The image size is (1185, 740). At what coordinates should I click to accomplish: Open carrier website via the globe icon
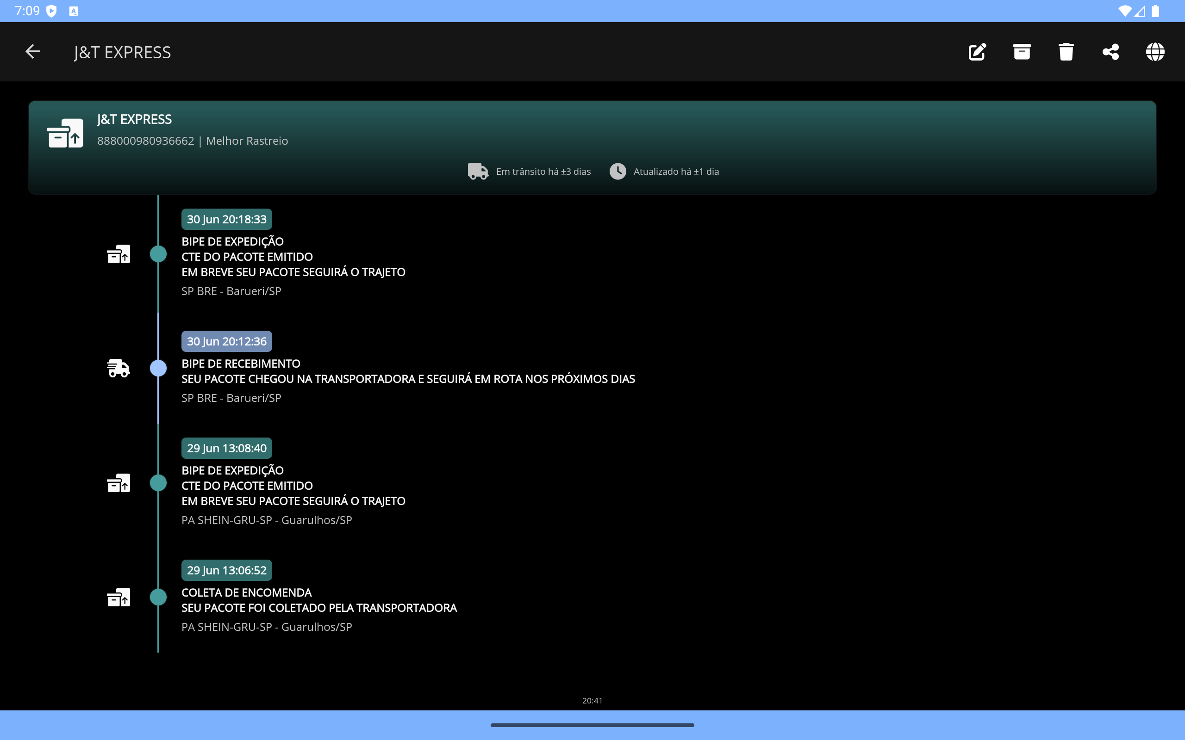point(1155,52)
